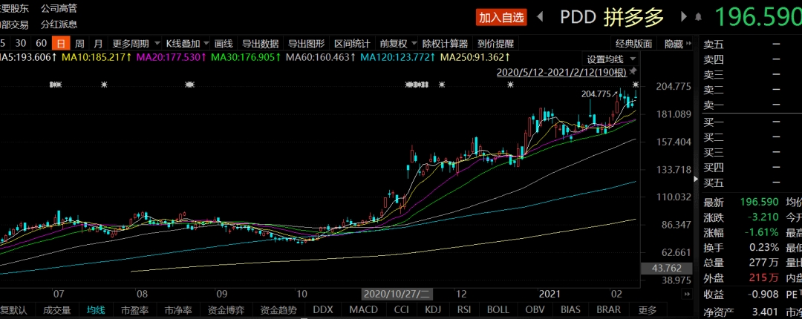Viewport: 802px width, 319px height.
Task: Switch to the DDX indicator tab
Action: point(323,310)
